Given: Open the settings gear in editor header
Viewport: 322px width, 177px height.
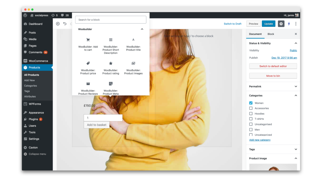Looking at the screenshot, I should [281, 24].
